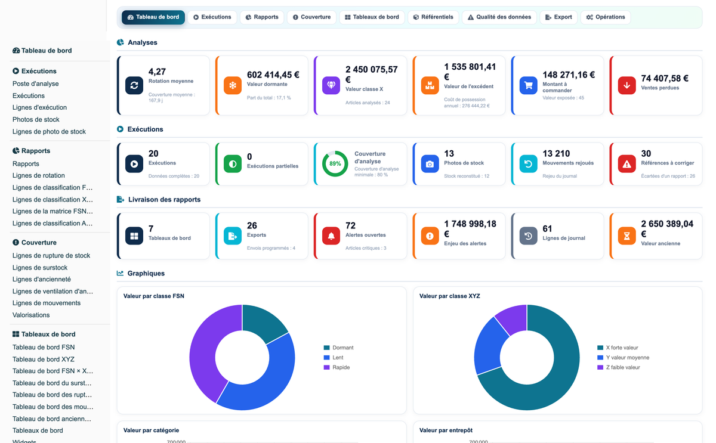Open the Qualité des données tab
The width and height of the screenshot is (716, 443).
[x=499, y=17]
